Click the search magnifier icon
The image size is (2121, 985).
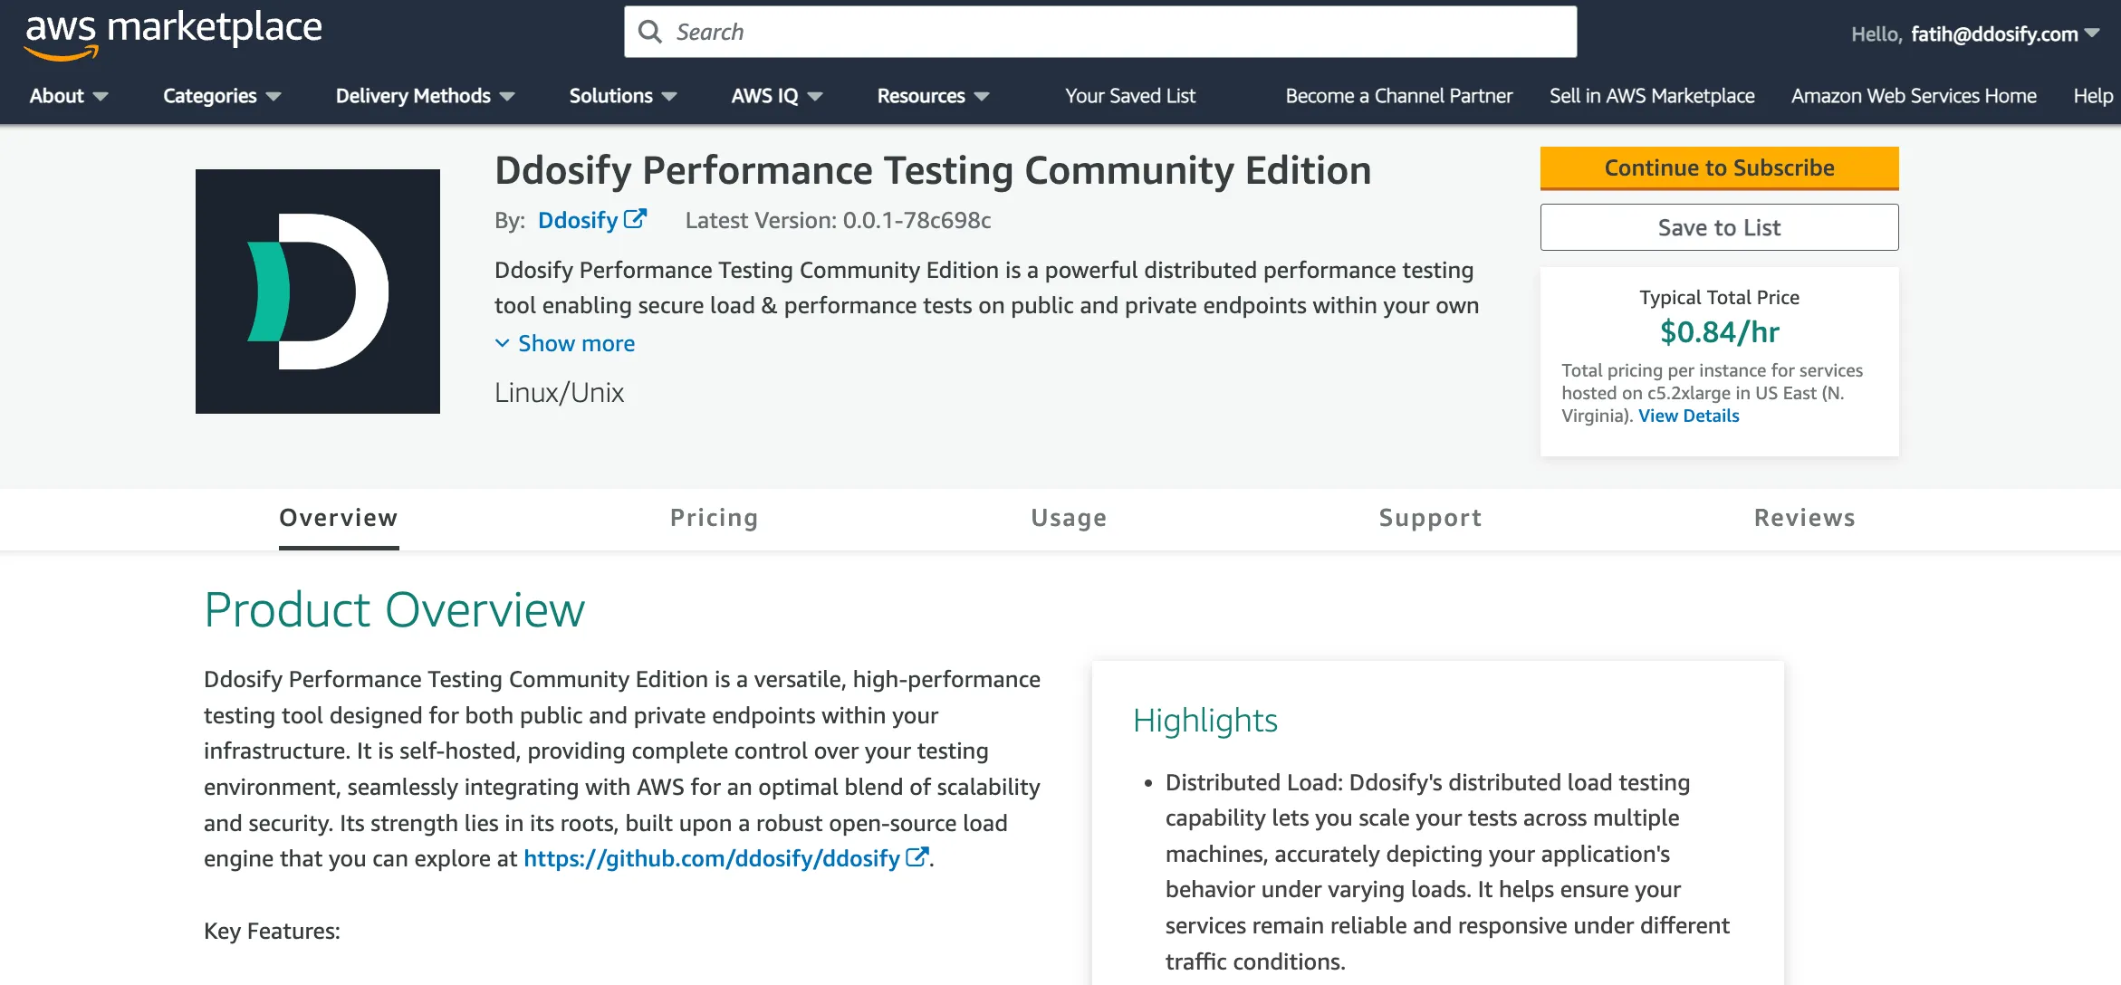pos(649,32)
